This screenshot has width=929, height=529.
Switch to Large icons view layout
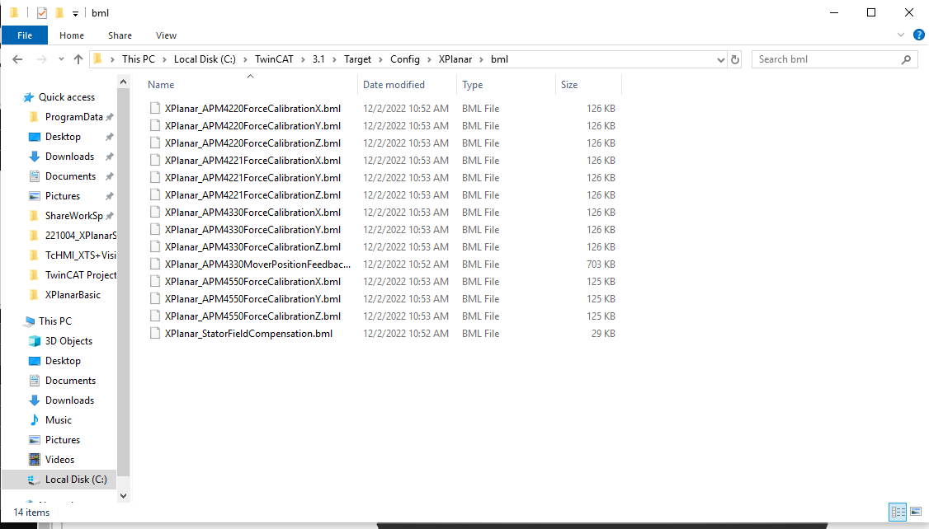click(916, 512)
